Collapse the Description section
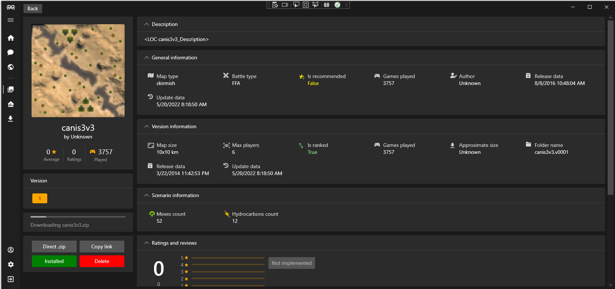Image resolution: width=615 pixels, height=289 pixels. 147,24
